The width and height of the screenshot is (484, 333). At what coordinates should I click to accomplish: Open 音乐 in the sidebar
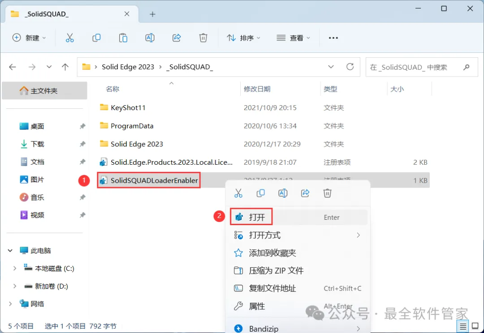point(37,197)
